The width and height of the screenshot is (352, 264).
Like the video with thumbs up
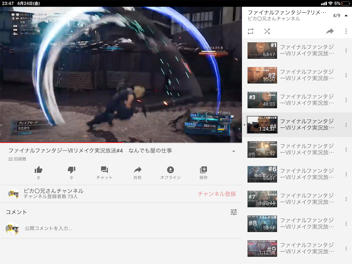[38, 170]
